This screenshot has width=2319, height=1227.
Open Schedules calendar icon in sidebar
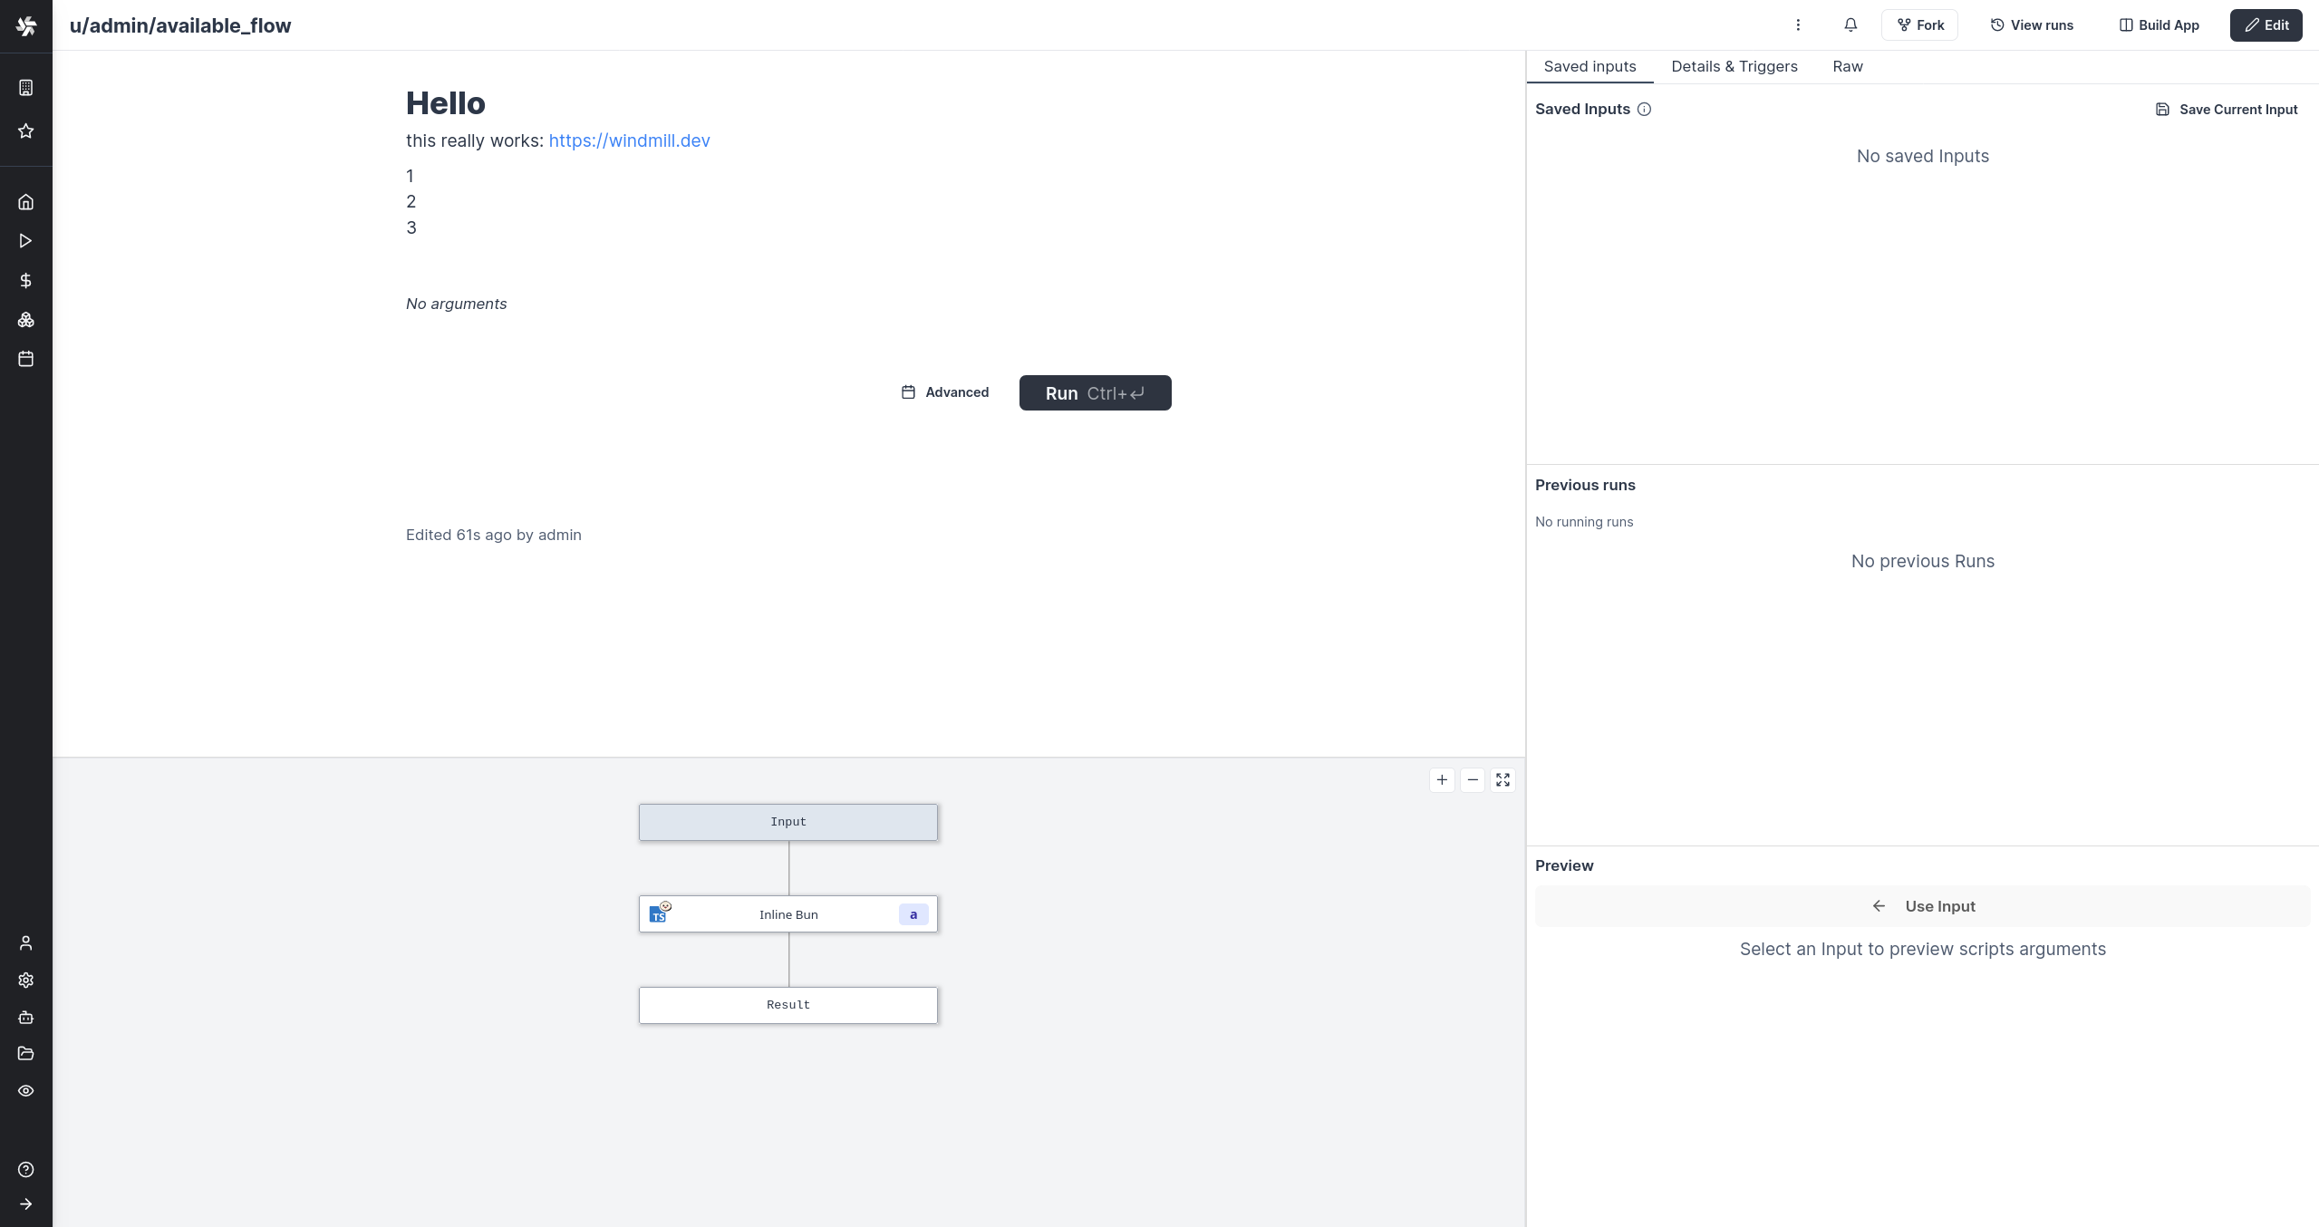click(26, 359)
